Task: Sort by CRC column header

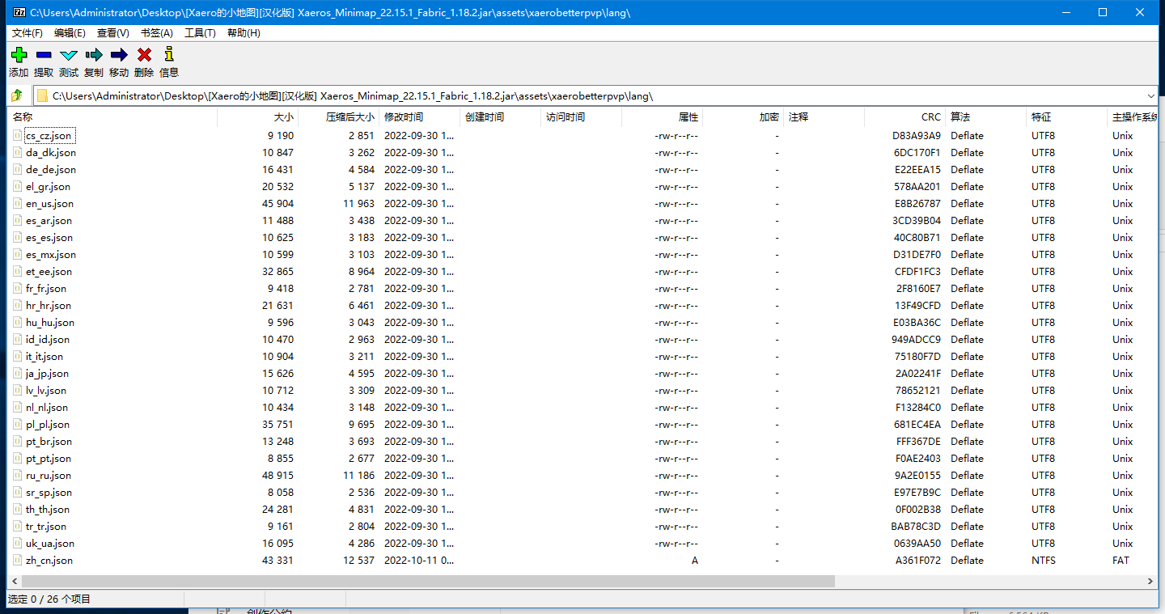Action: 905,117
